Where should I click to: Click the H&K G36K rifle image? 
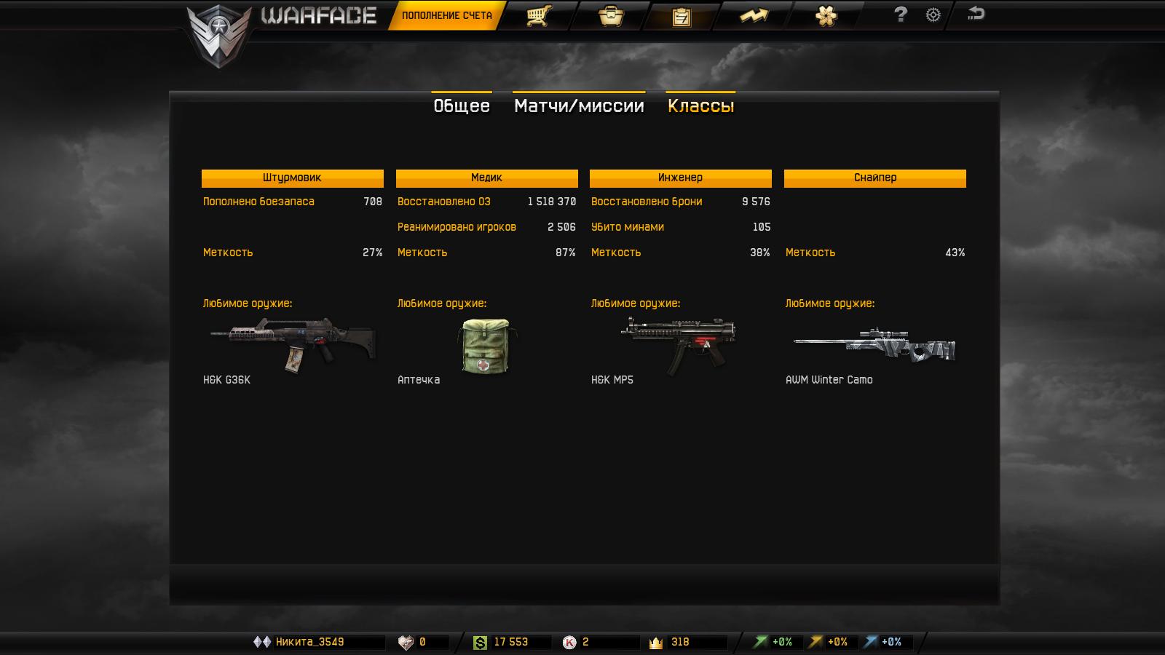tap(293, 344)
